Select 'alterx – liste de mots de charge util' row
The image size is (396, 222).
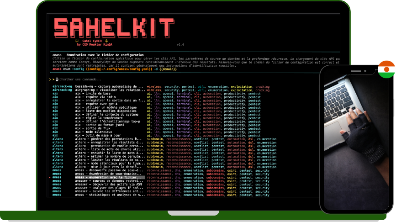[x=164, y=149]
